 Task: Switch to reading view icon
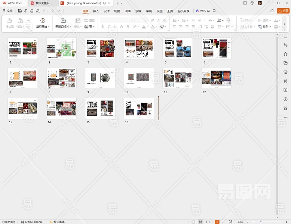tap(208, 222)
